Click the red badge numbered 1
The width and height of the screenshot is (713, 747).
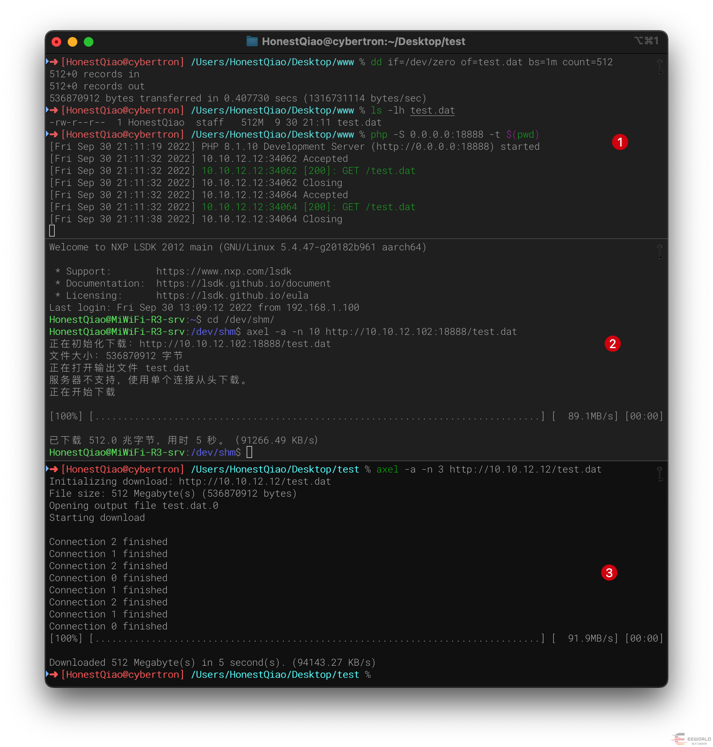pos(620,142)
